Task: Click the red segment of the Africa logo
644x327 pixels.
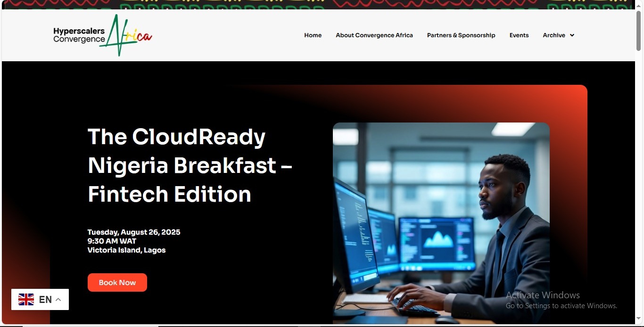Action: coord(144,38)
